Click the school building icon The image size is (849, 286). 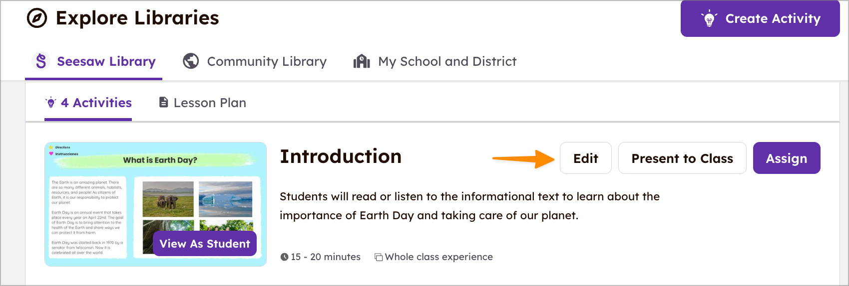click(362, 61)
